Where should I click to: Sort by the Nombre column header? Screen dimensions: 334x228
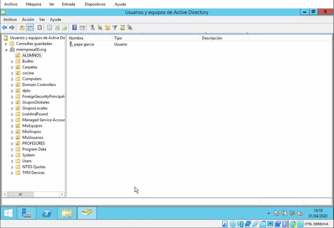click(x=90, y=38)
